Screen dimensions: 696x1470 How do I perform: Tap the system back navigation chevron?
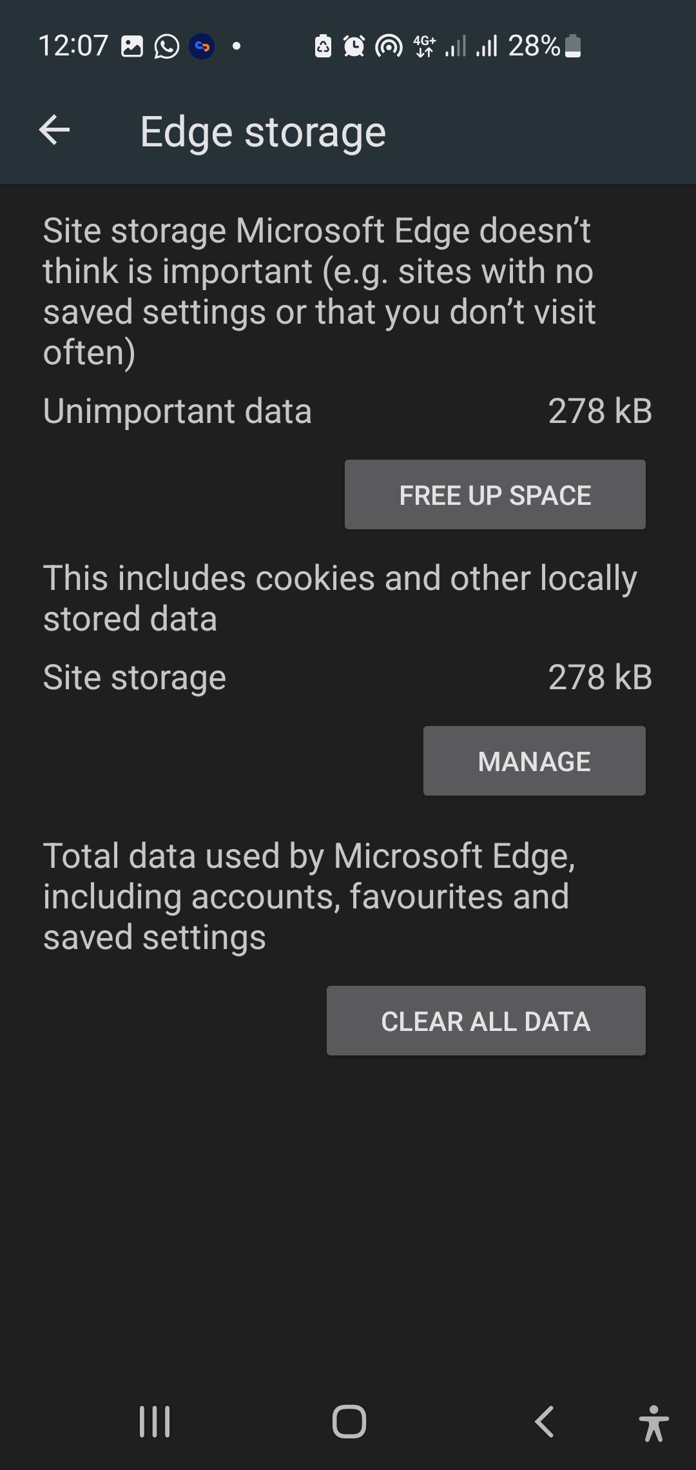pos(545,1422)
